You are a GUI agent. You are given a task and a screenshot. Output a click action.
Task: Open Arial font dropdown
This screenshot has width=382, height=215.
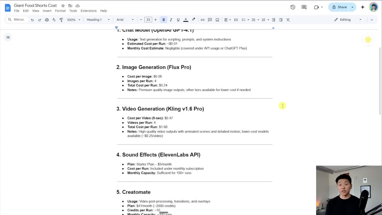click(x=125, y=20)
